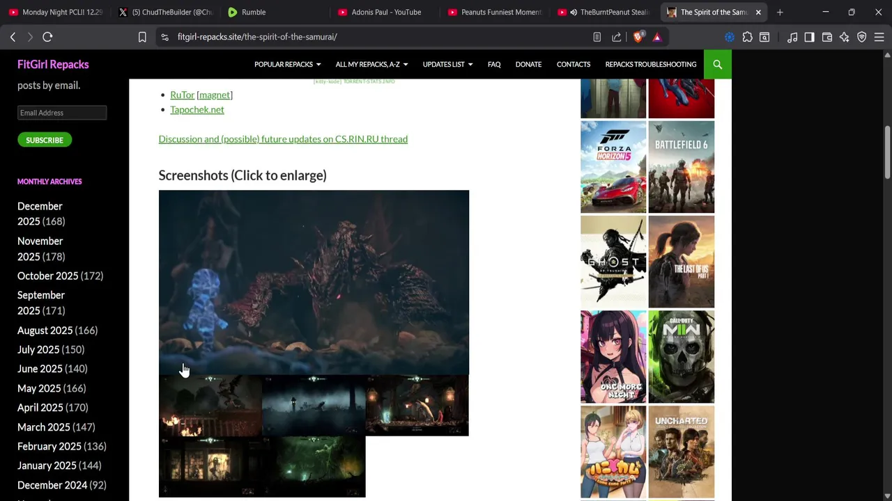
Task: Enlarge the large monster screenshot
Action: pyautogui.click(x=314, y=283)
